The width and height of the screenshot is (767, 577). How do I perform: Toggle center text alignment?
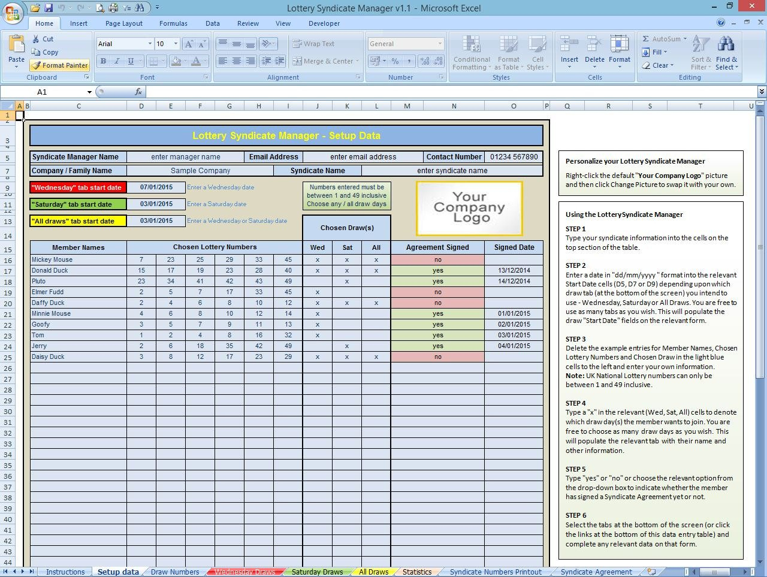pos(237,61)
